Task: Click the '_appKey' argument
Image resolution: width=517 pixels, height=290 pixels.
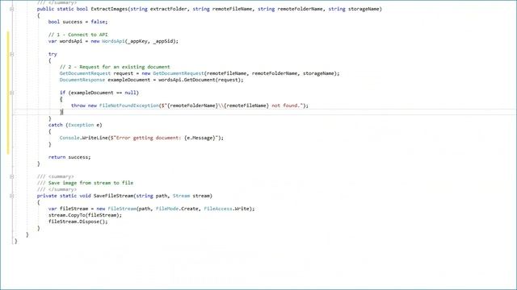Action: (137, 41)
